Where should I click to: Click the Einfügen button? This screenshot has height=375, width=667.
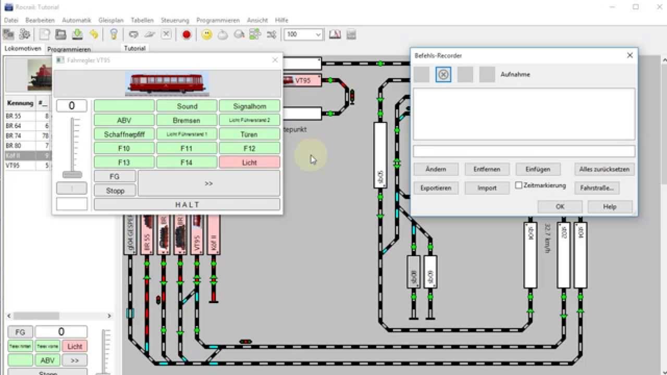[538, 169]
